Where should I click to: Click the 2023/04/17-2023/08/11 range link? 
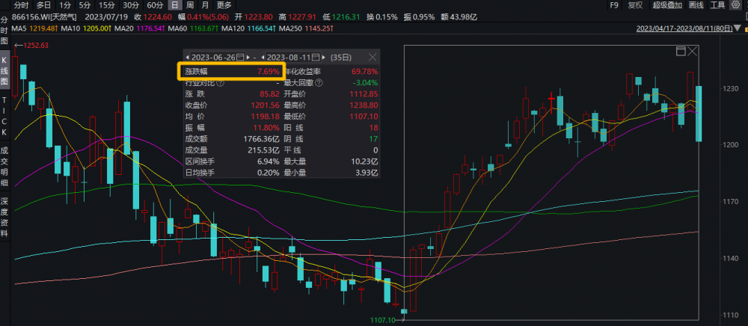click(684, 28)
